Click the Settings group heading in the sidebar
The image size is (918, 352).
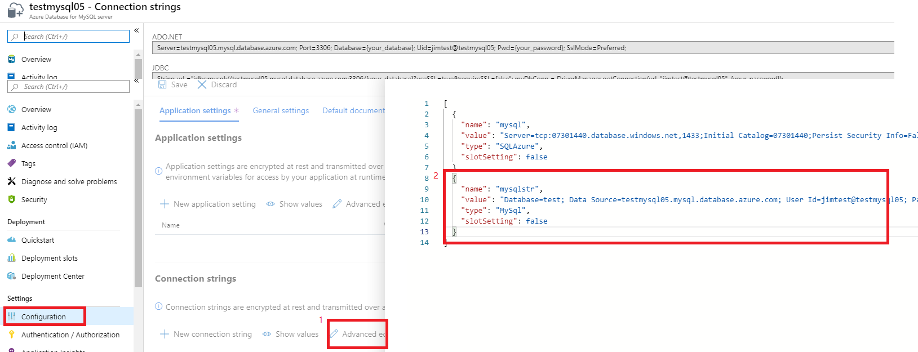pos(20,298)
